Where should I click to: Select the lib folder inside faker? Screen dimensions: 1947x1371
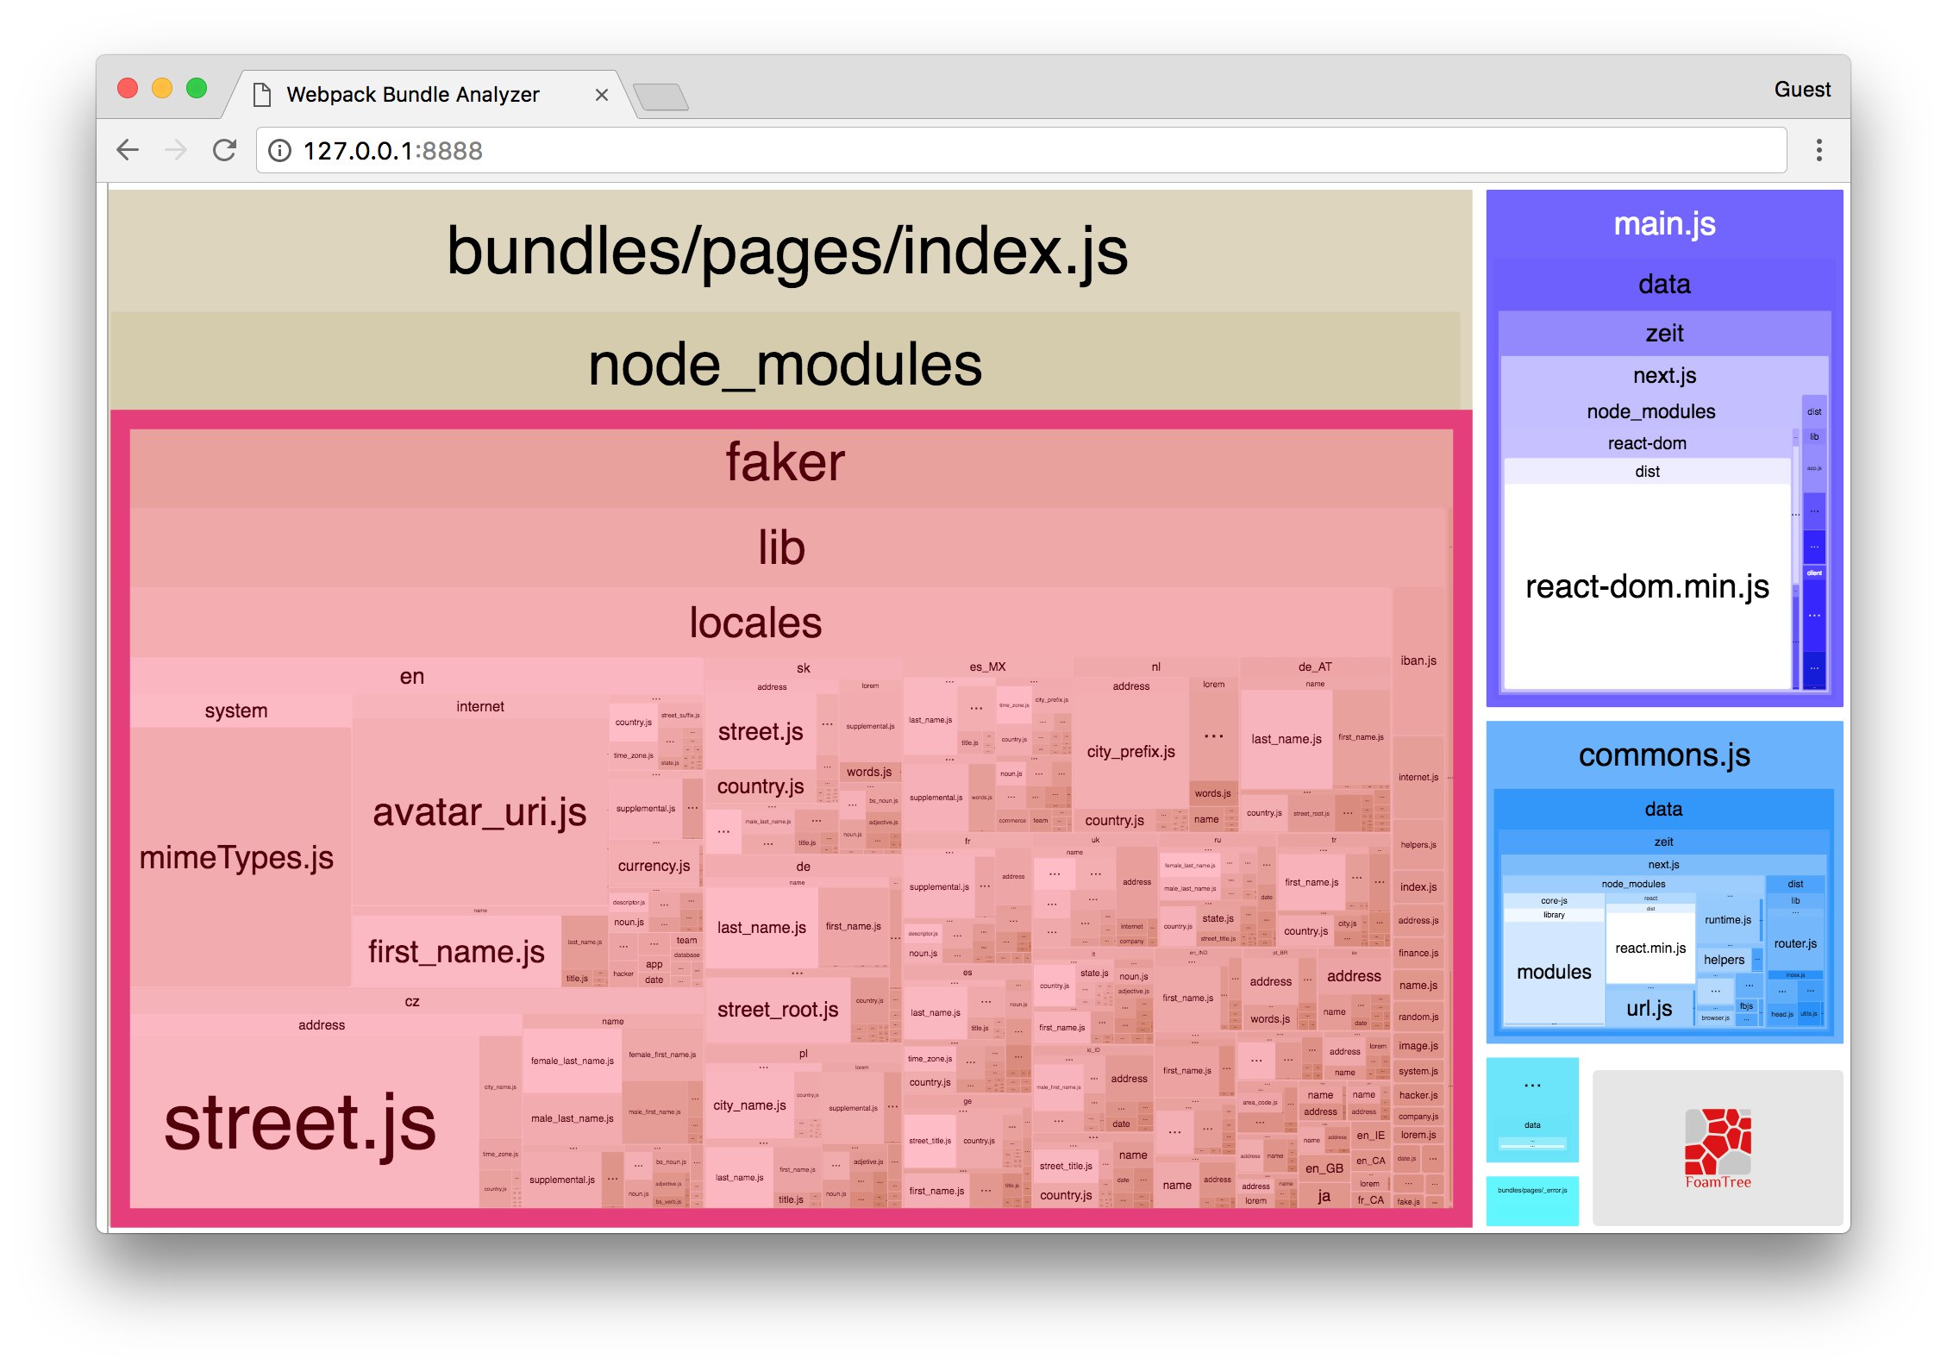[x=782, y=548]
